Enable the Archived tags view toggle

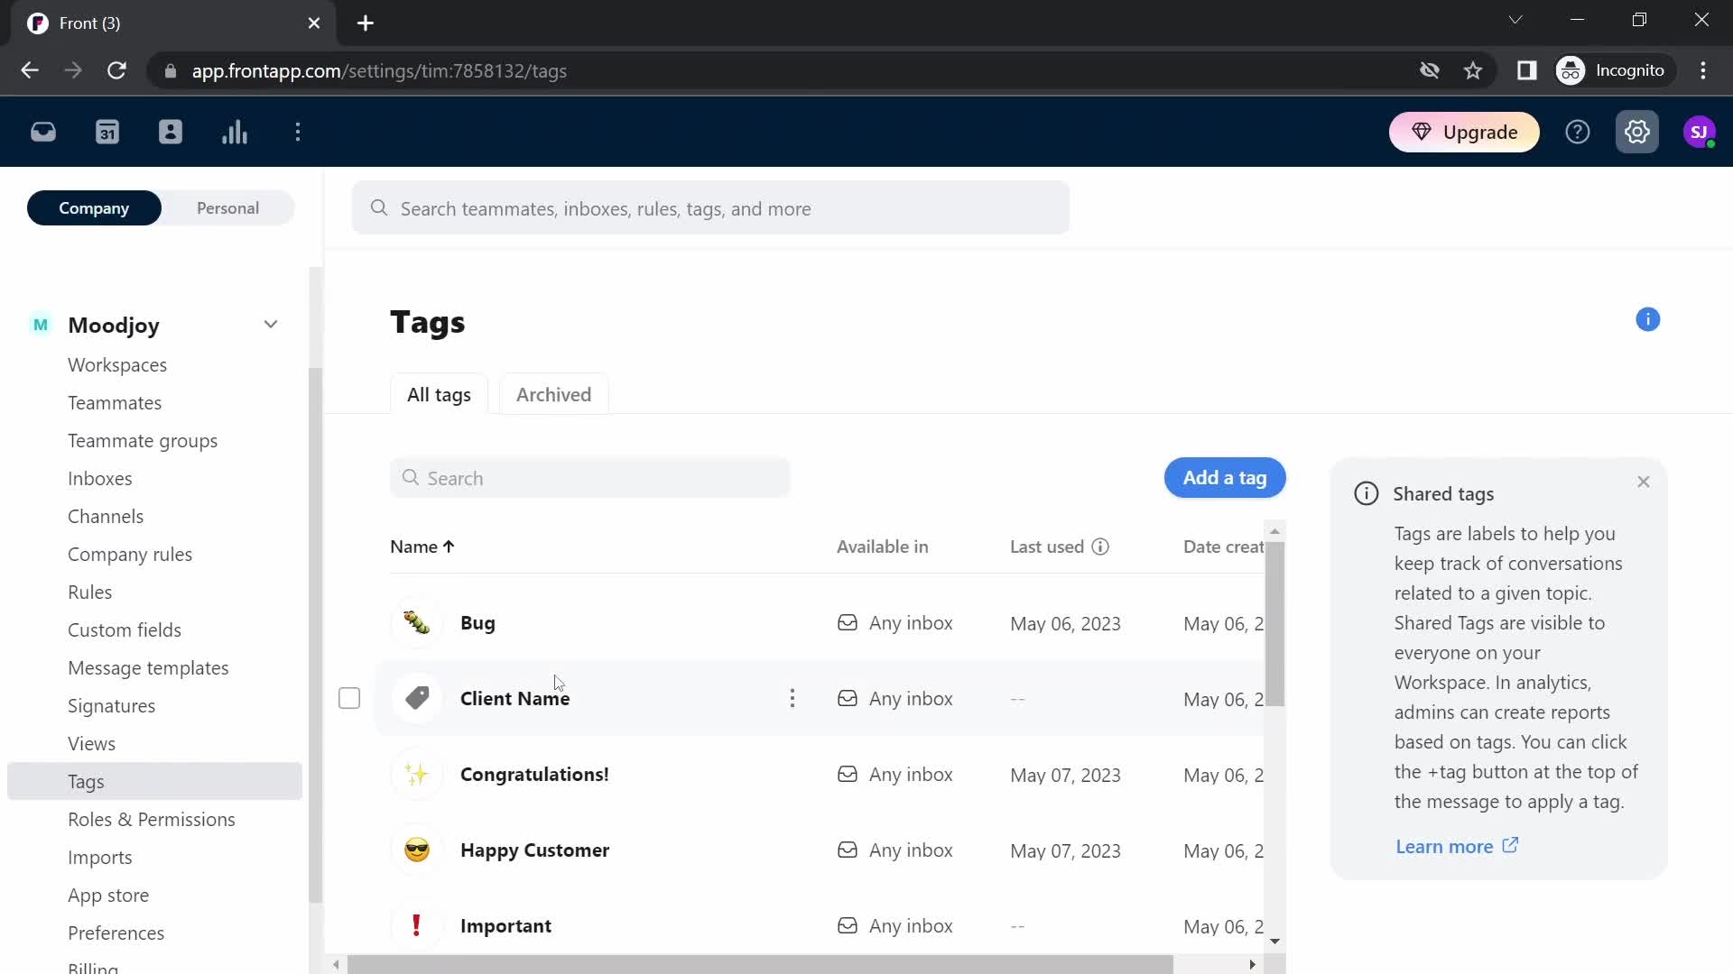pyautogui.click(x=553, y=393)
